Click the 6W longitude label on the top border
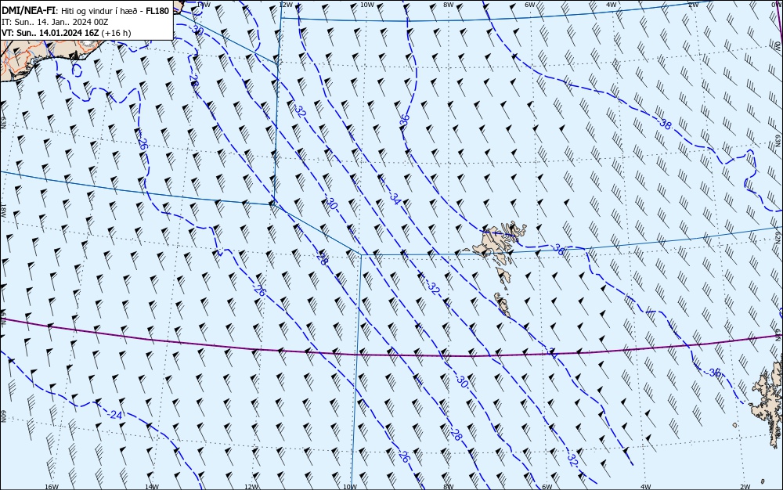The image size is (783, 490). pos(530,5)
